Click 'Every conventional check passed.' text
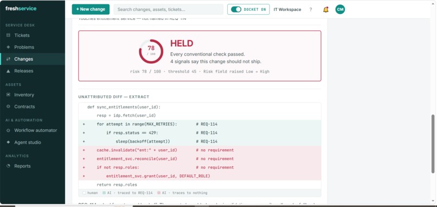This screenshot has height=207, width=437. tap(207, 54)
